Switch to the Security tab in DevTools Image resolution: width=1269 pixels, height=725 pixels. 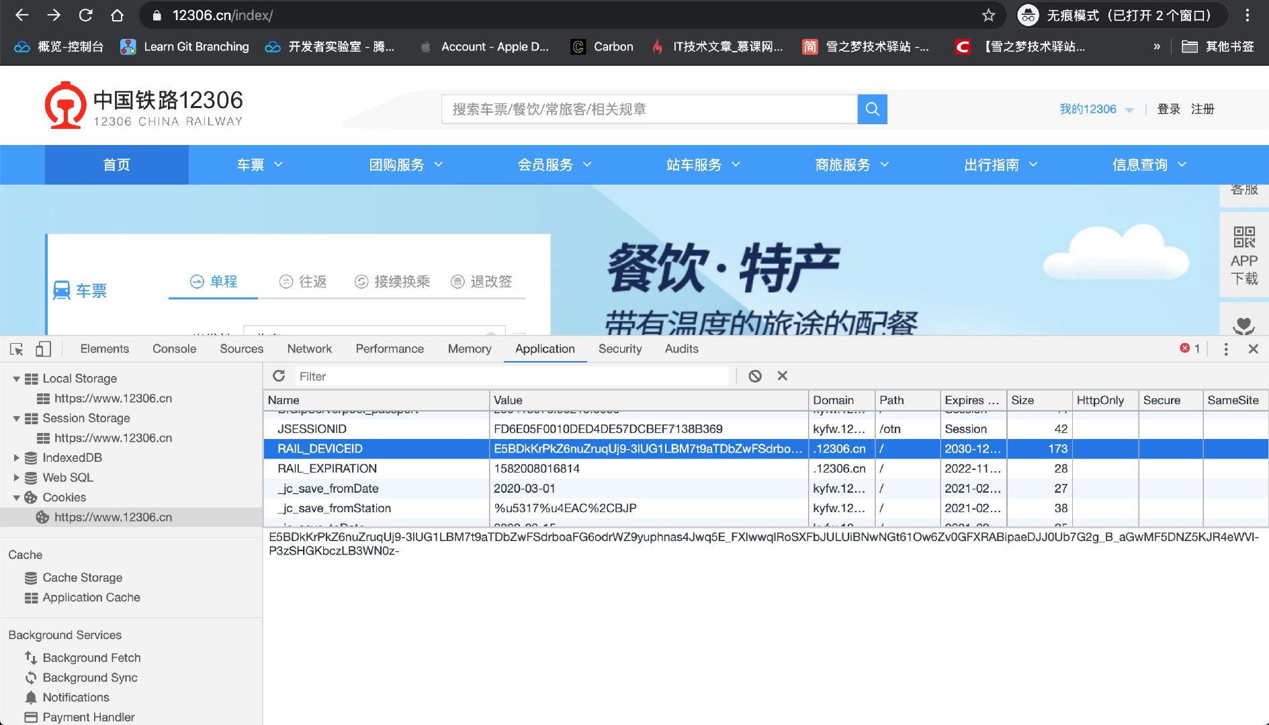(619, 348)
